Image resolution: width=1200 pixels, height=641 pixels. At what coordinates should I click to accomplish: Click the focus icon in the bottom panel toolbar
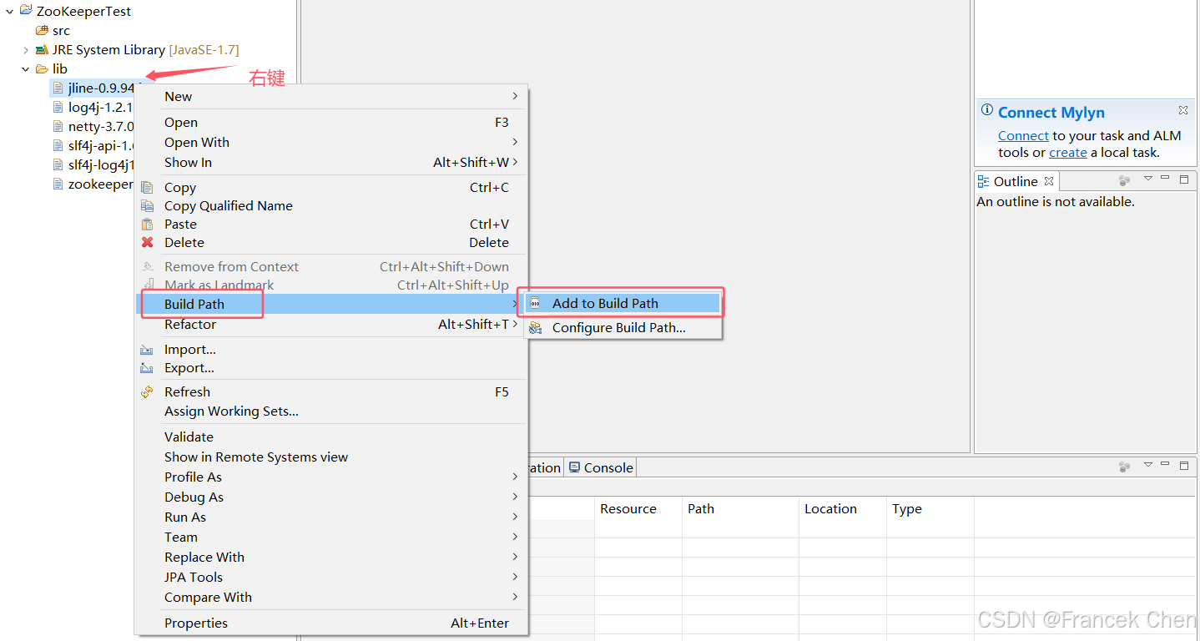pyautogui.click(x=1124, y=467)
